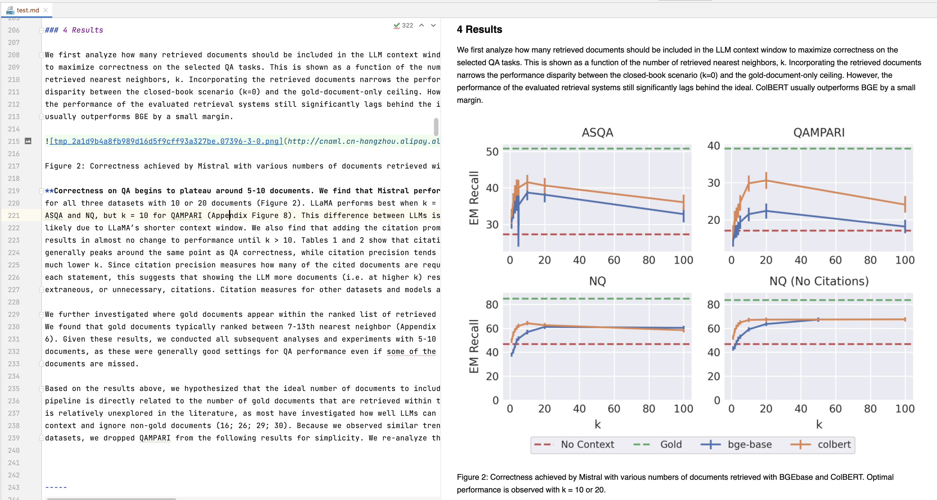Viewport: 937px width, 500px height.
Task: Fold the paragraph beginning at line 229
Action: pyautogui.click(x=42, y=315)
